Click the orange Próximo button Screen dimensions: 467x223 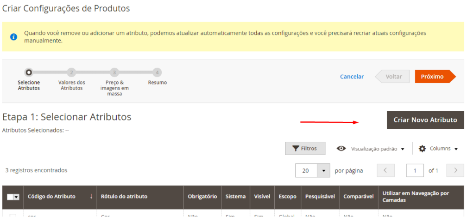coord(433,77)
